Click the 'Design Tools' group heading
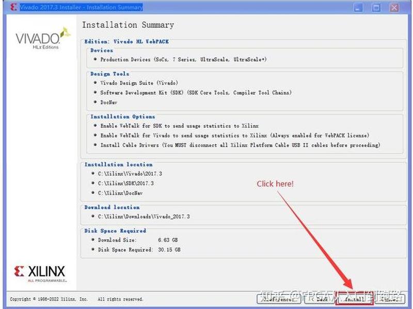The image size is (413, 309). (110, 74)
